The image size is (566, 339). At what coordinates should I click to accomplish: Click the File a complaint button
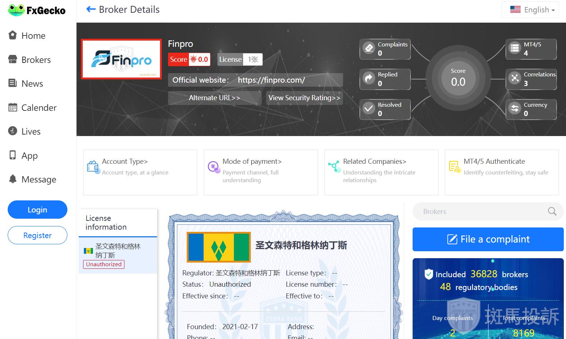tap(488, 239)
